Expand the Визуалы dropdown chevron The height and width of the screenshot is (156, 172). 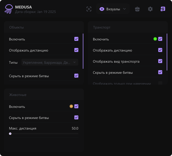pyautogui.click(x=125, y=9)
